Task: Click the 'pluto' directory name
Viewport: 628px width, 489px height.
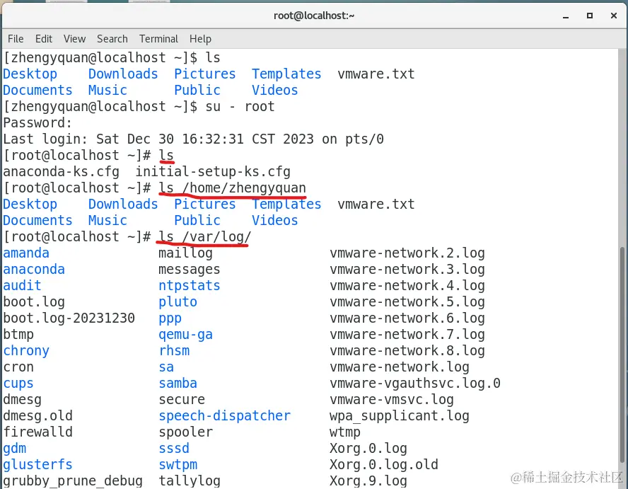Action: [x=178, y=302]
